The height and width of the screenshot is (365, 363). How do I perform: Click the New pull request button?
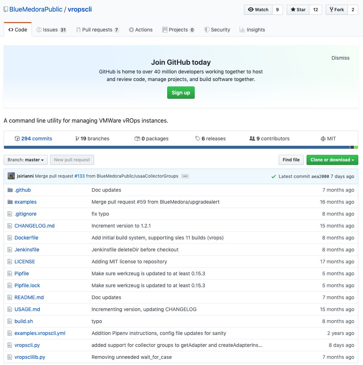coord(72,160)
